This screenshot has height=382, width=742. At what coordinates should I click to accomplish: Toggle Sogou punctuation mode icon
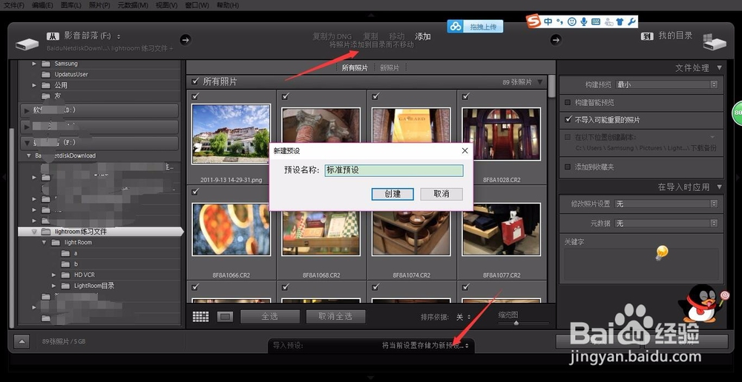click(559, 21)
